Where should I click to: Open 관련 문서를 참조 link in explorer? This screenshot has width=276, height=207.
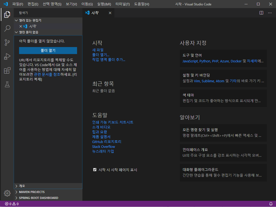coord(47,74)
